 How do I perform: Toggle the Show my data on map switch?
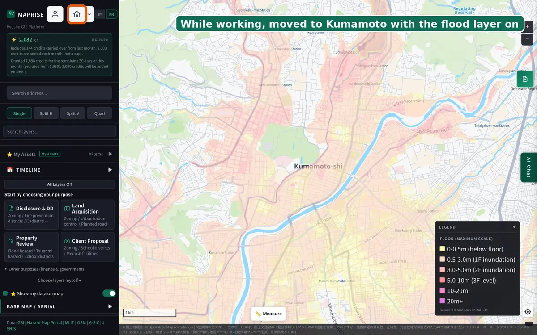[109, 293]
